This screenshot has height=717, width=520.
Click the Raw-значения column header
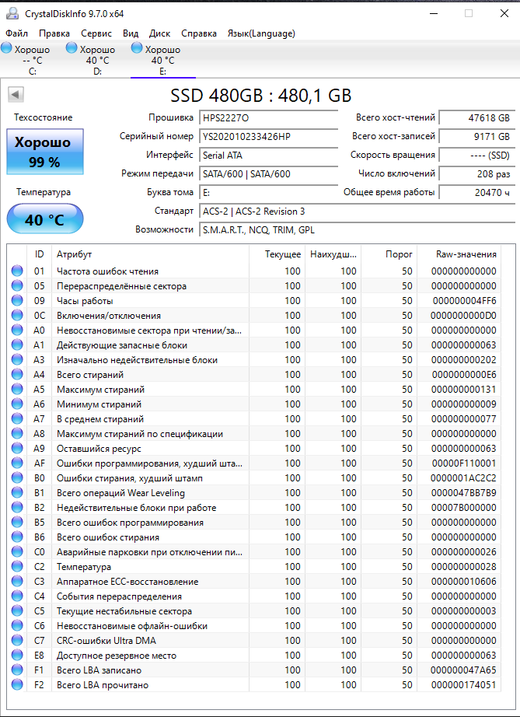coord(459,254)
